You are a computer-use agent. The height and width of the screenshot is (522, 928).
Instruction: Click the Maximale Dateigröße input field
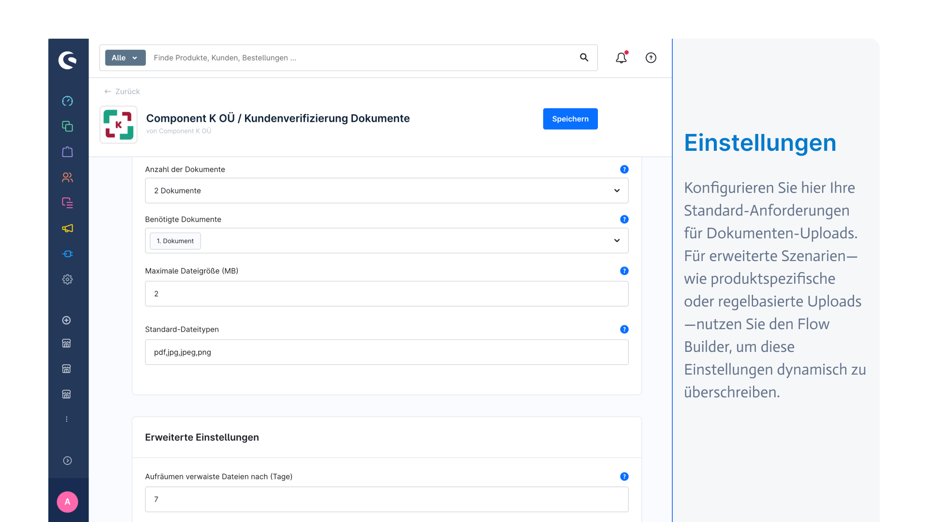[x=387, y=294]
